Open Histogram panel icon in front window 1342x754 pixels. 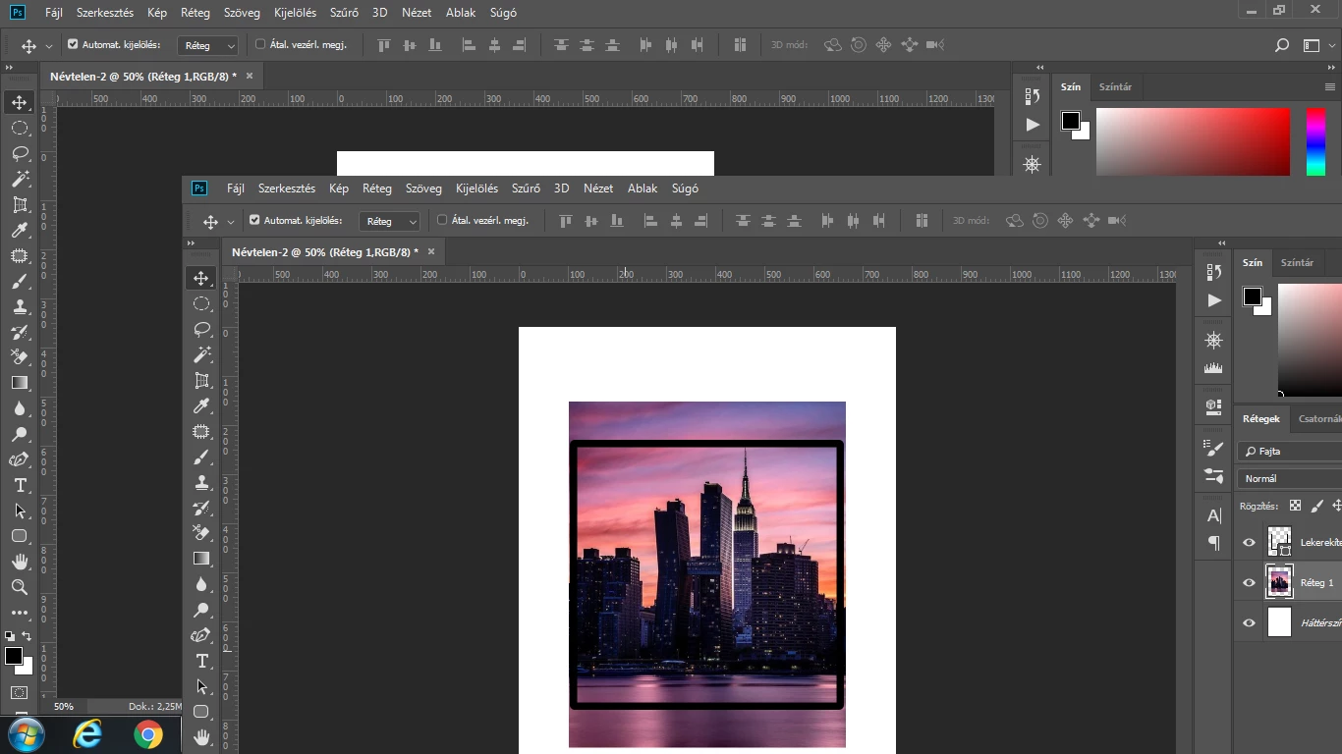pyautogui.click(x=1214, y=368)
